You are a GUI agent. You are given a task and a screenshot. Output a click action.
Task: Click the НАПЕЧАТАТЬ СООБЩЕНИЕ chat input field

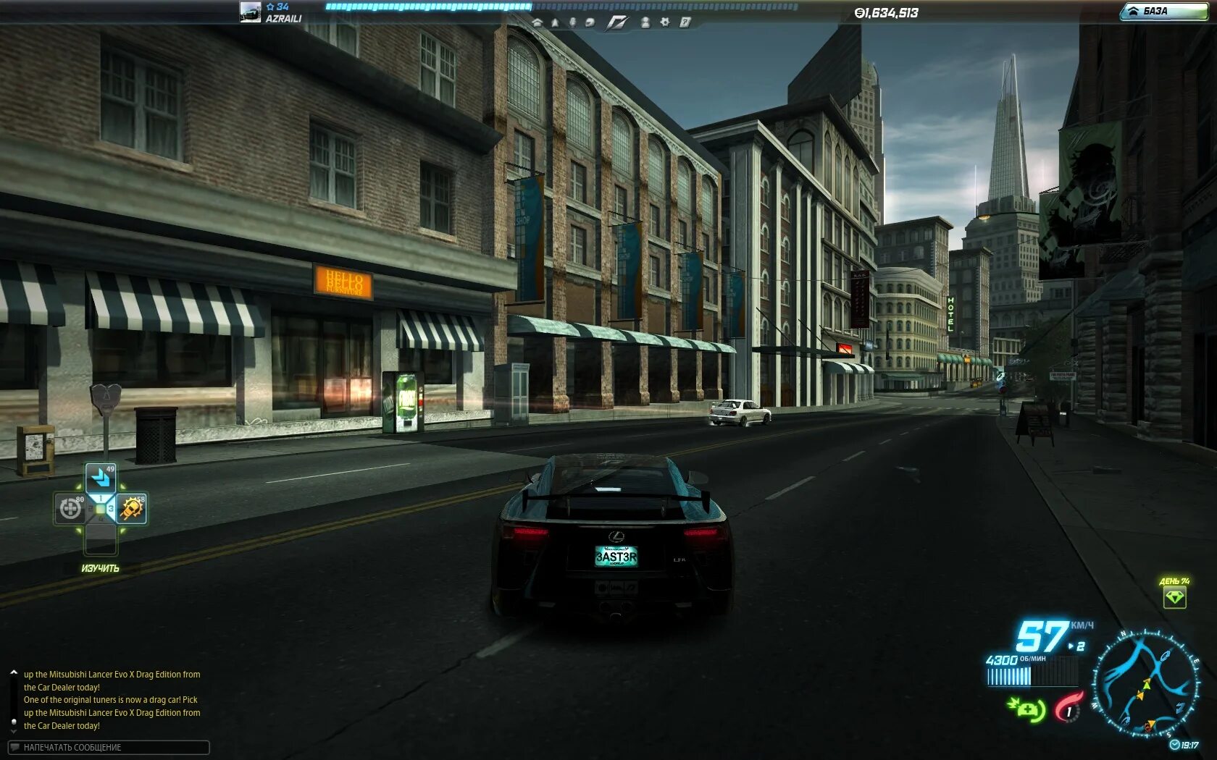109,748
